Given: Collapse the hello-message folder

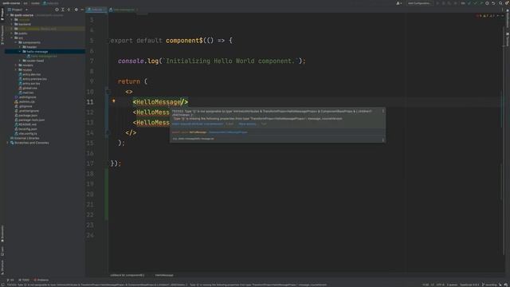Looking at the screenshot, I should 20,51.
